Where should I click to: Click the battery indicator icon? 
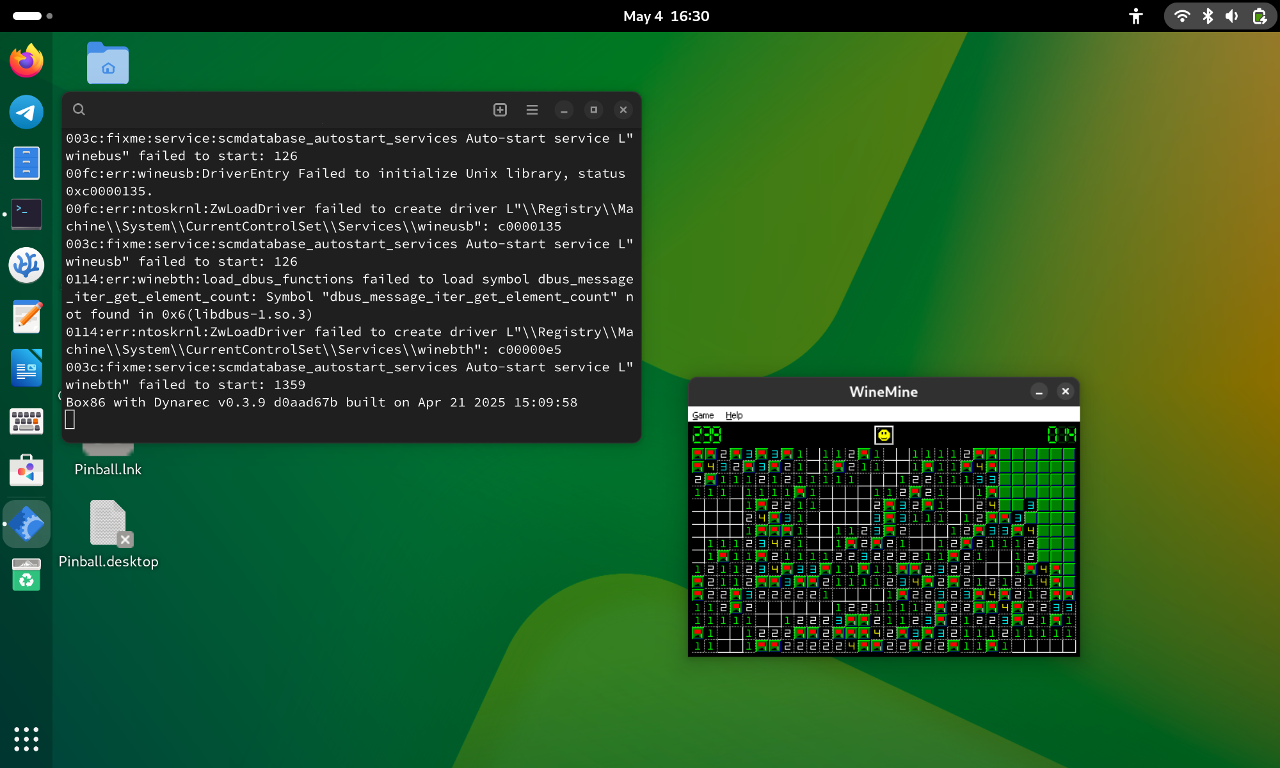coord(1260,16)
